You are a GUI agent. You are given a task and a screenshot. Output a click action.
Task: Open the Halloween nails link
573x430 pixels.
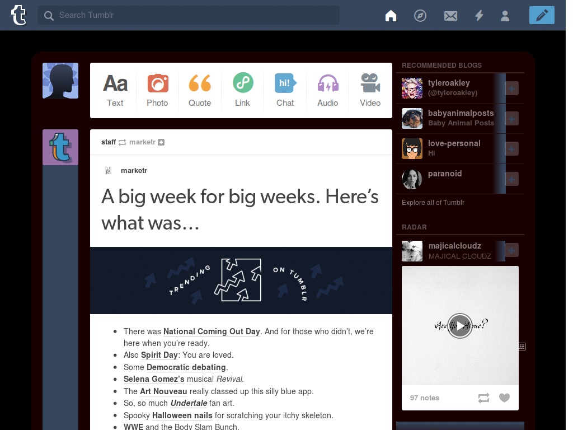[x=182, y=416]
